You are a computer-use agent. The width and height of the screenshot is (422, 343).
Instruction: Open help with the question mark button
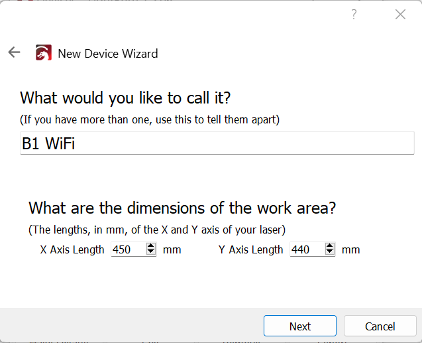point(354,15)
